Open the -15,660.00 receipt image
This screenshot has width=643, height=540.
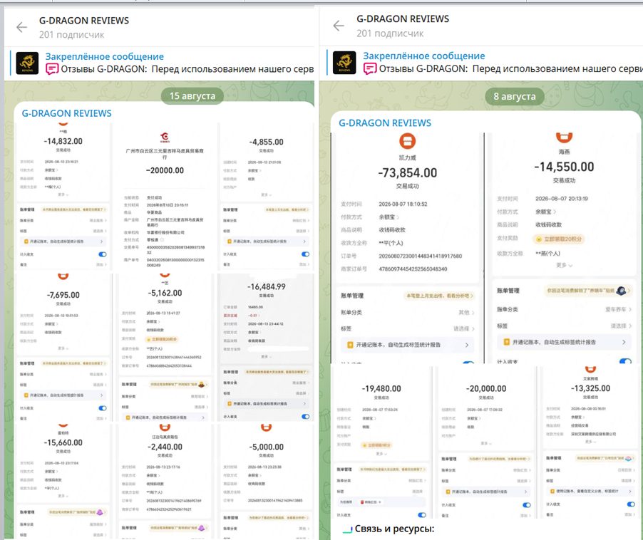(63, 482)
